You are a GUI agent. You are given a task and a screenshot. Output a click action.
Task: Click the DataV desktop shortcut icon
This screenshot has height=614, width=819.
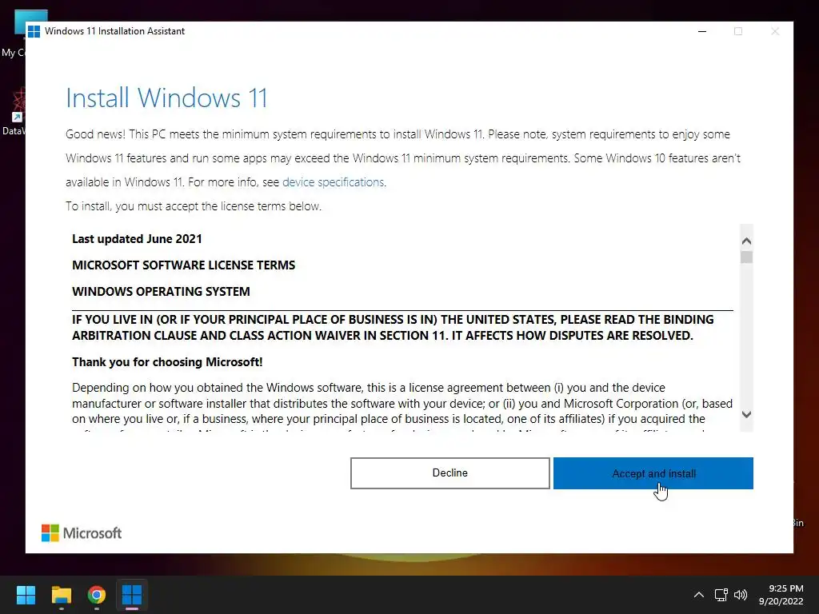pyautogui.click(x=16, y=112)
